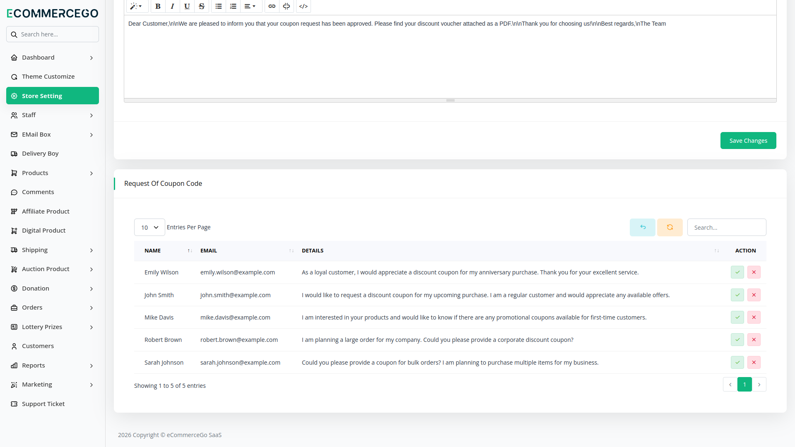Insert an ordered numbered list
This screenshot has height=447, width=795.
click(x=233, y=6)
